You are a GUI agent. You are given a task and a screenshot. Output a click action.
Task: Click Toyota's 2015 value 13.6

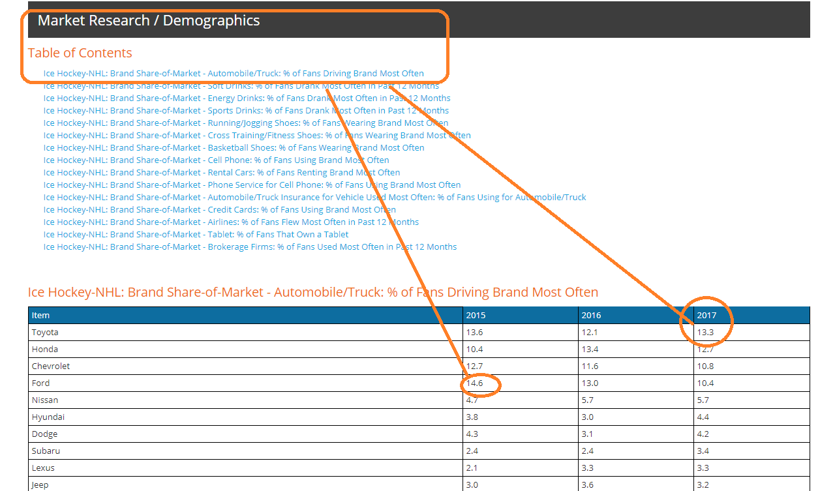click(474, 333)
